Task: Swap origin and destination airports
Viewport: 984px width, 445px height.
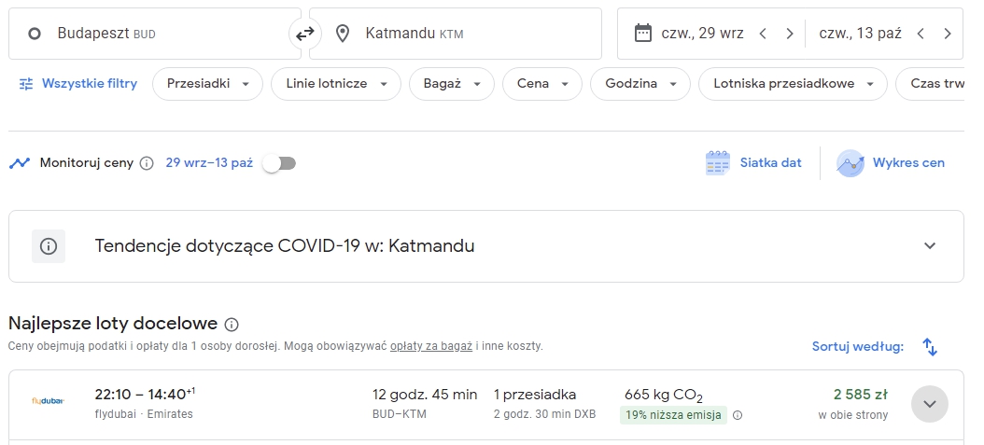Action: tap(305, 34)
